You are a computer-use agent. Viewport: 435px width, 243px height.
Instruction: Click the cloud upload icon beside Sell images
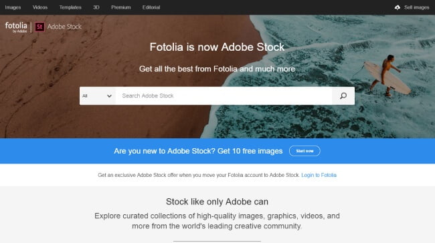[398, 7]
